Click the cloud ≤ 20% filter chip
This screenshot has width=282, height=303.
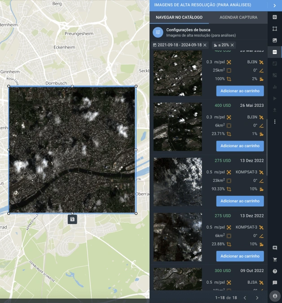224,45
